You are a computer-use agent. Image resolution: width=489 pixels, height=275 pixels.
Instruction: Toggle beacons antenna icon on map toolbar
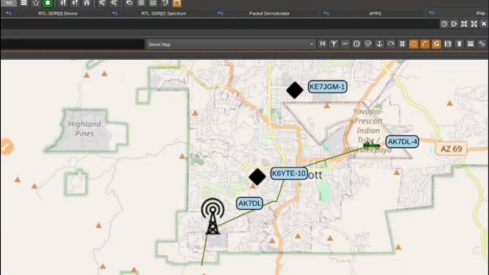tap(334, 44)
